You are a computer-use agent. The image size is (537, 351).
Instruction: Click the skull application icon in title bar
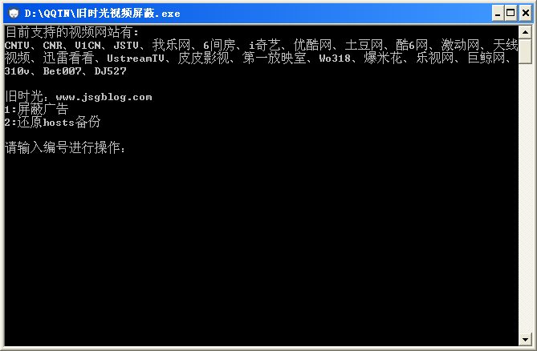click(x=14, y=14)
